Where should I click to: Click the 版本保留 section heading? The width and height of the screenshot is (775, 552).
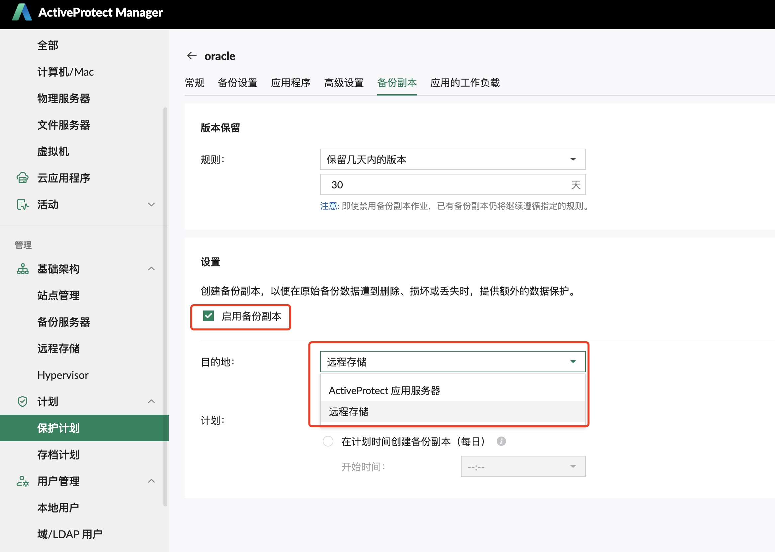point(220,128)
